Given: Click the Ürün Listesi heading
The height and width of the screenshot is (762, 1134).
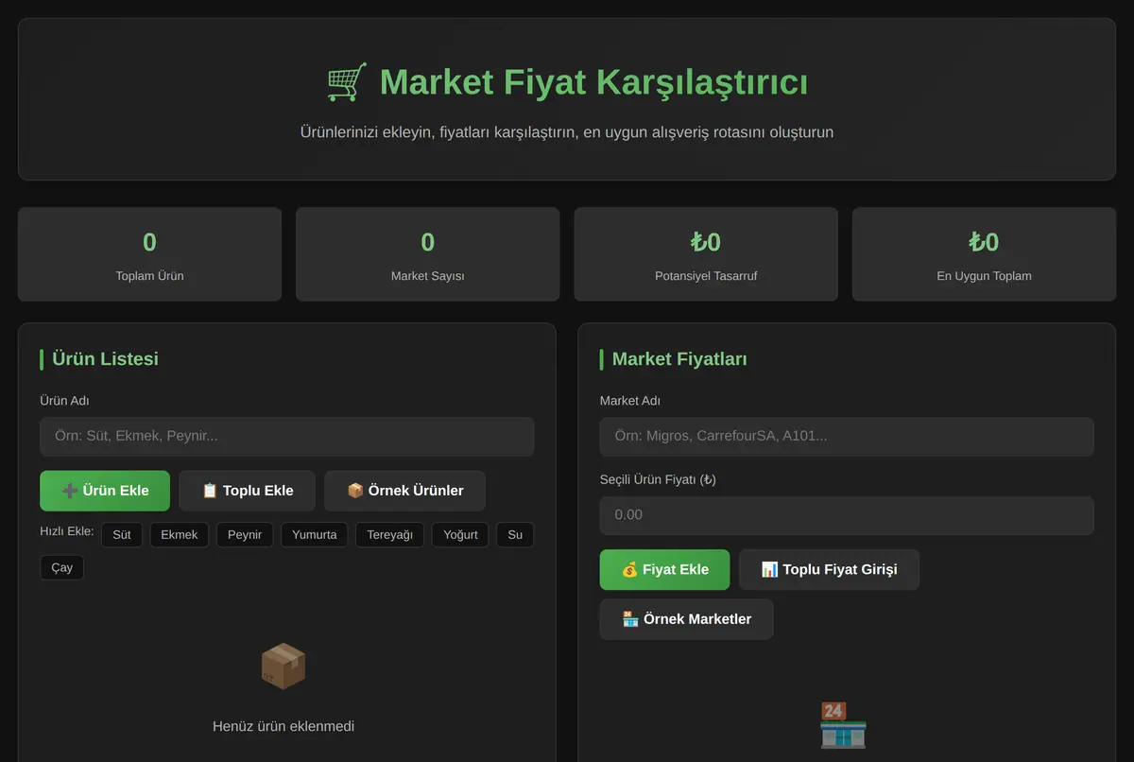Looking at the screenshot, I should click(105, 359).
